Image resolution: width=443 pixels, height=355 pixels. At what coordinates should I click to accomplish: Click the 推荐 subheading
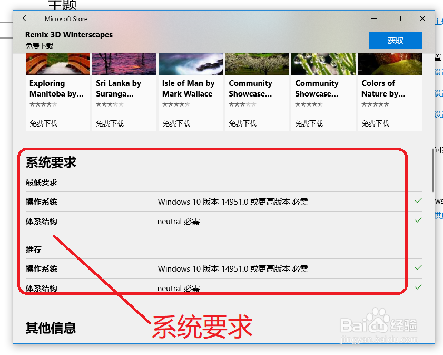pos(33,249)
